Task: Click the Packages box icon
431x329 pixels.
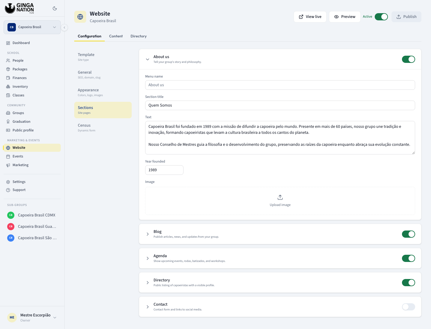Action: (x=8, y=69)
